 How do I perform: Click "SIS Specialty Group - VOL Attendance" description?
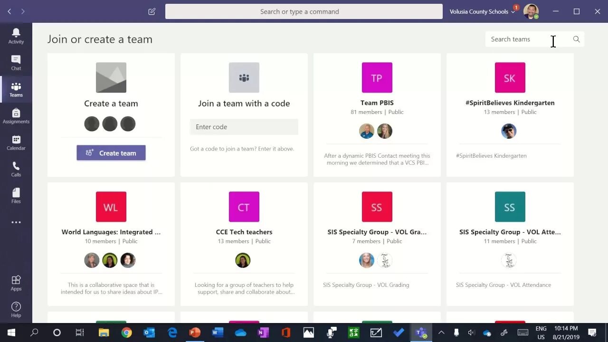point(503,285)
